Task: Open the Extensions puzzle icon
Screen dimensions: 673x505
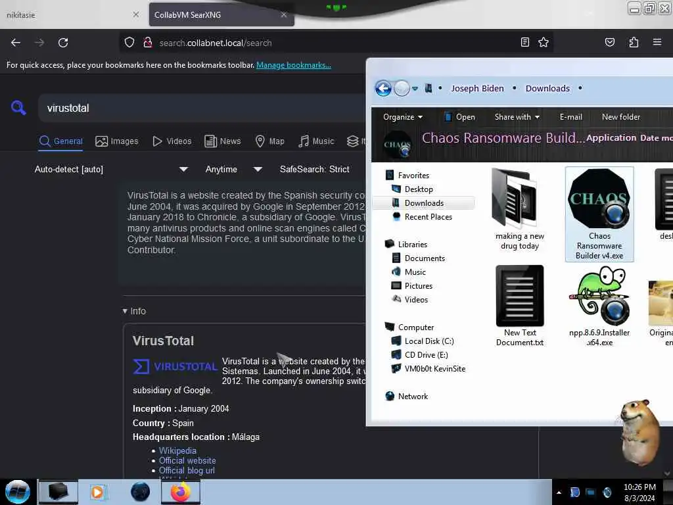Action: [x=634, y=42]
